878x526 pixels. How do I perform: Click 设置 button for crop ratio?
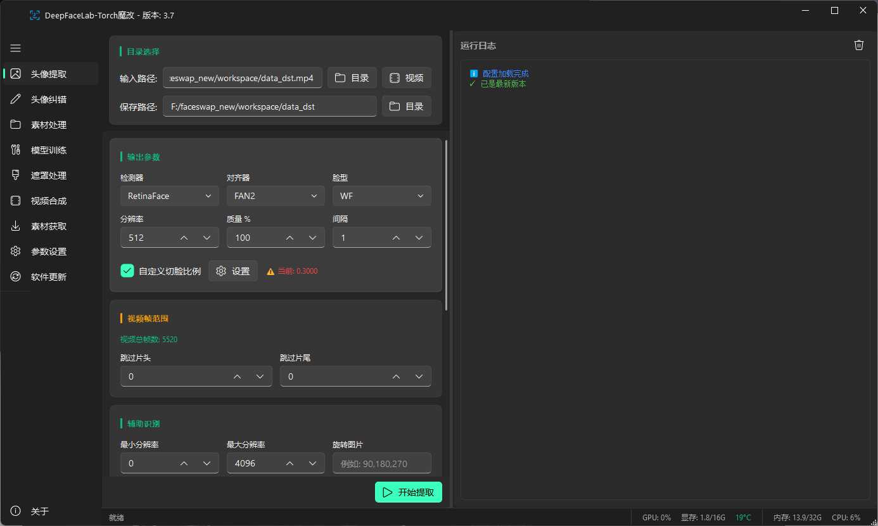(232, 271)
